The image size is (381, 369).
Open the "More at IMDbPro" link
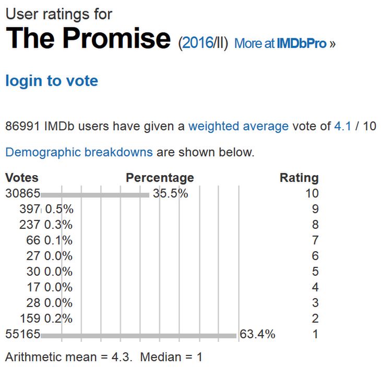pyautogui.click(x=284, y=43)
